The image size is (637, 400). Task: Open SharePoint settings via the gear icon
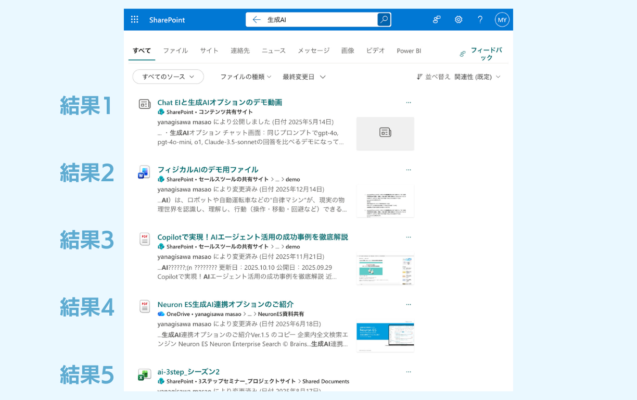[458, 19]
